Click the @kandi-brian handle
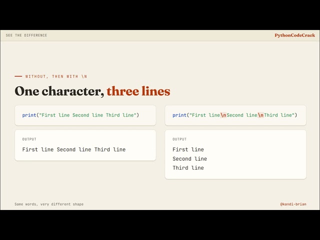 pyautogui.click(x=293, y=204)
